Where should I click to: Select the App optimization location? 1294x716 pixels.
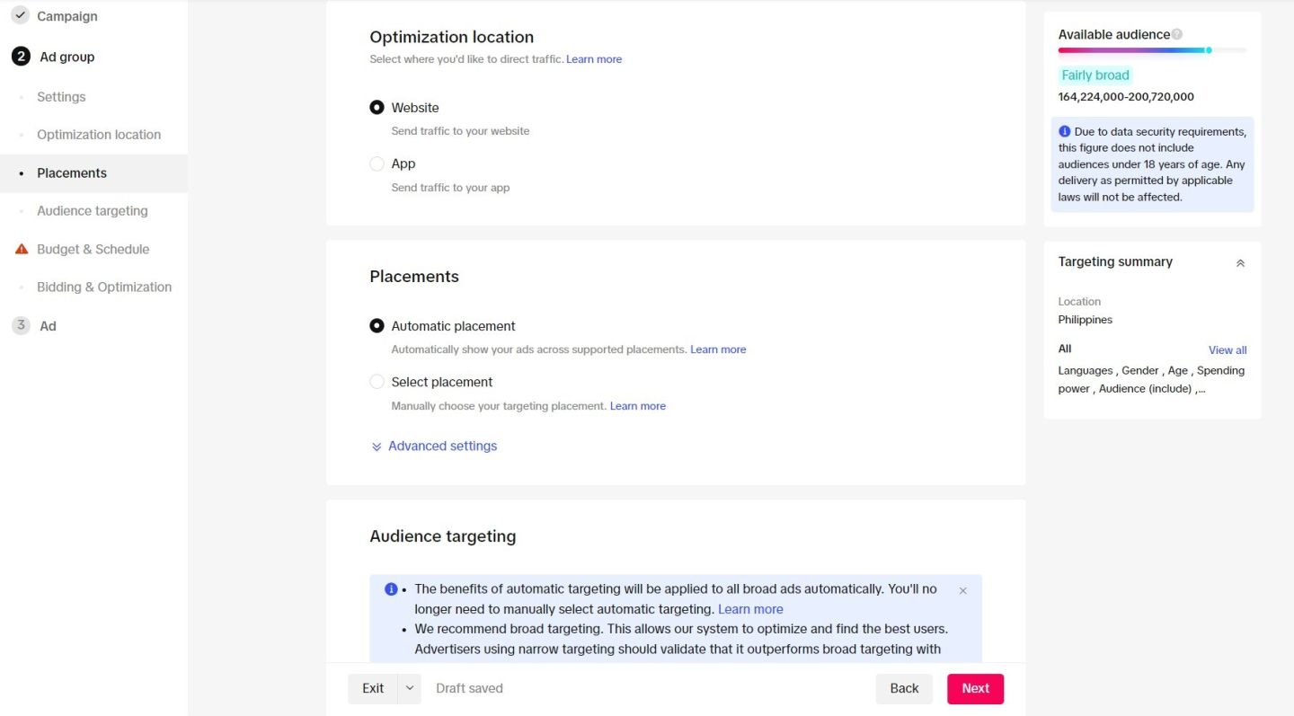coord(377,164)
